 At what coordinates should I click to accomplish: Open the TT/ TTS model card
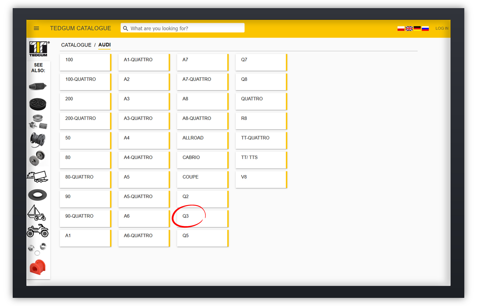[x=261, y=160]
